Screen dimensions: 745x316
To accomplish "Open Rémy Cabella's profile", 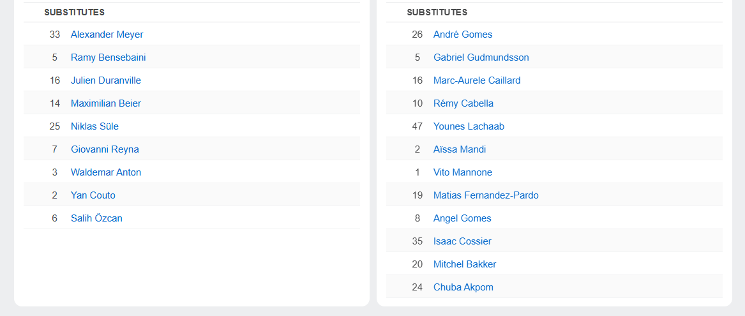I will (463, 103).
